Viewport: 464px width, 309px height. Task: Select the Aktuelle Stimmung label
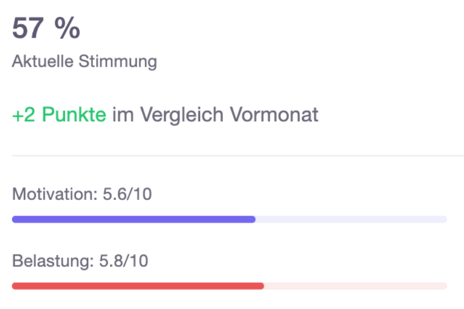(84, 61)
